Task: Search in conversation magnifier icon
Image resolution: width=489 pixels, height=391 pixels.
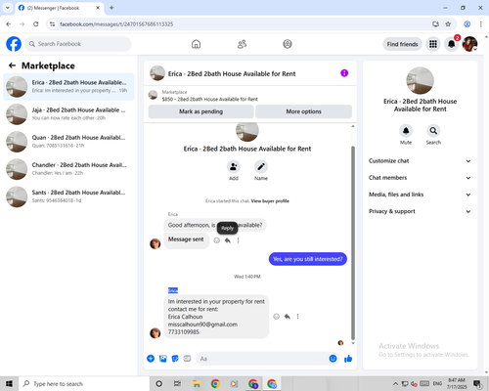Action: pos(433,131)
